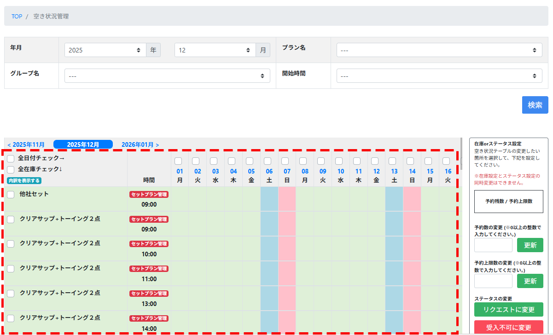Tick the checkbox above date 06 土
This screenshot has height=335, width=553.
pos(268,161)
